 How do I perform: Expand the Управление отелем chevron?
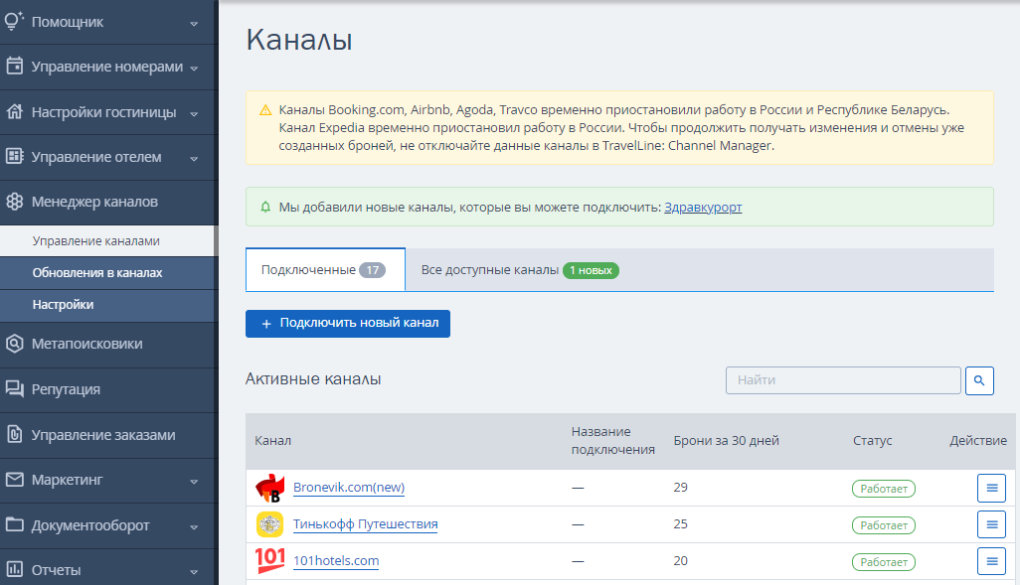click(x=194, y=159)
